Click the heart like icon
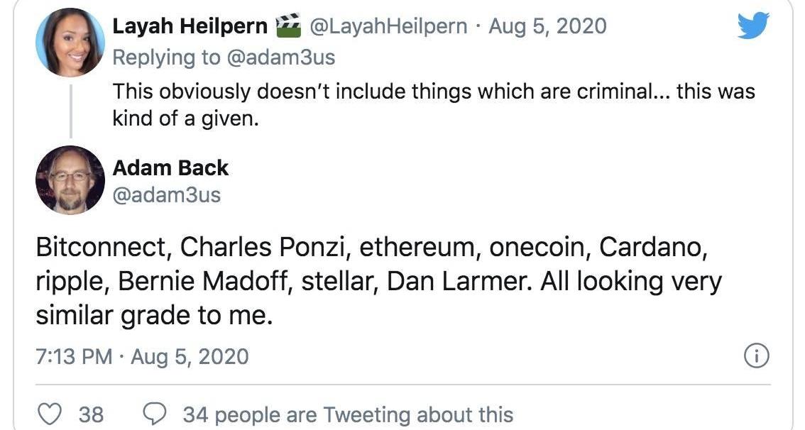The height and width of the screenshot is (430, 805). tap(50, 414)
